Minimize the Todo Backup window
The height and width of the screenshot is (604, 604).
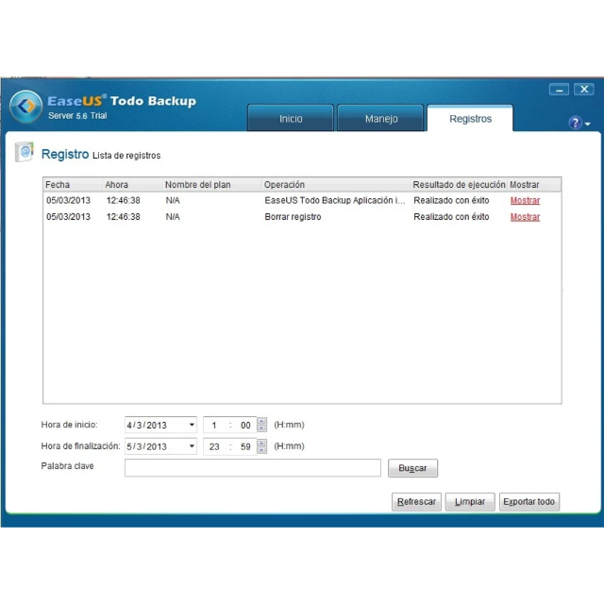(559, 90)
